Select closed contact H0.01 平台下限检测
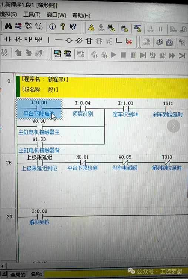The width and height of the screenshot is (188, 279). click(x=83, y=163)
